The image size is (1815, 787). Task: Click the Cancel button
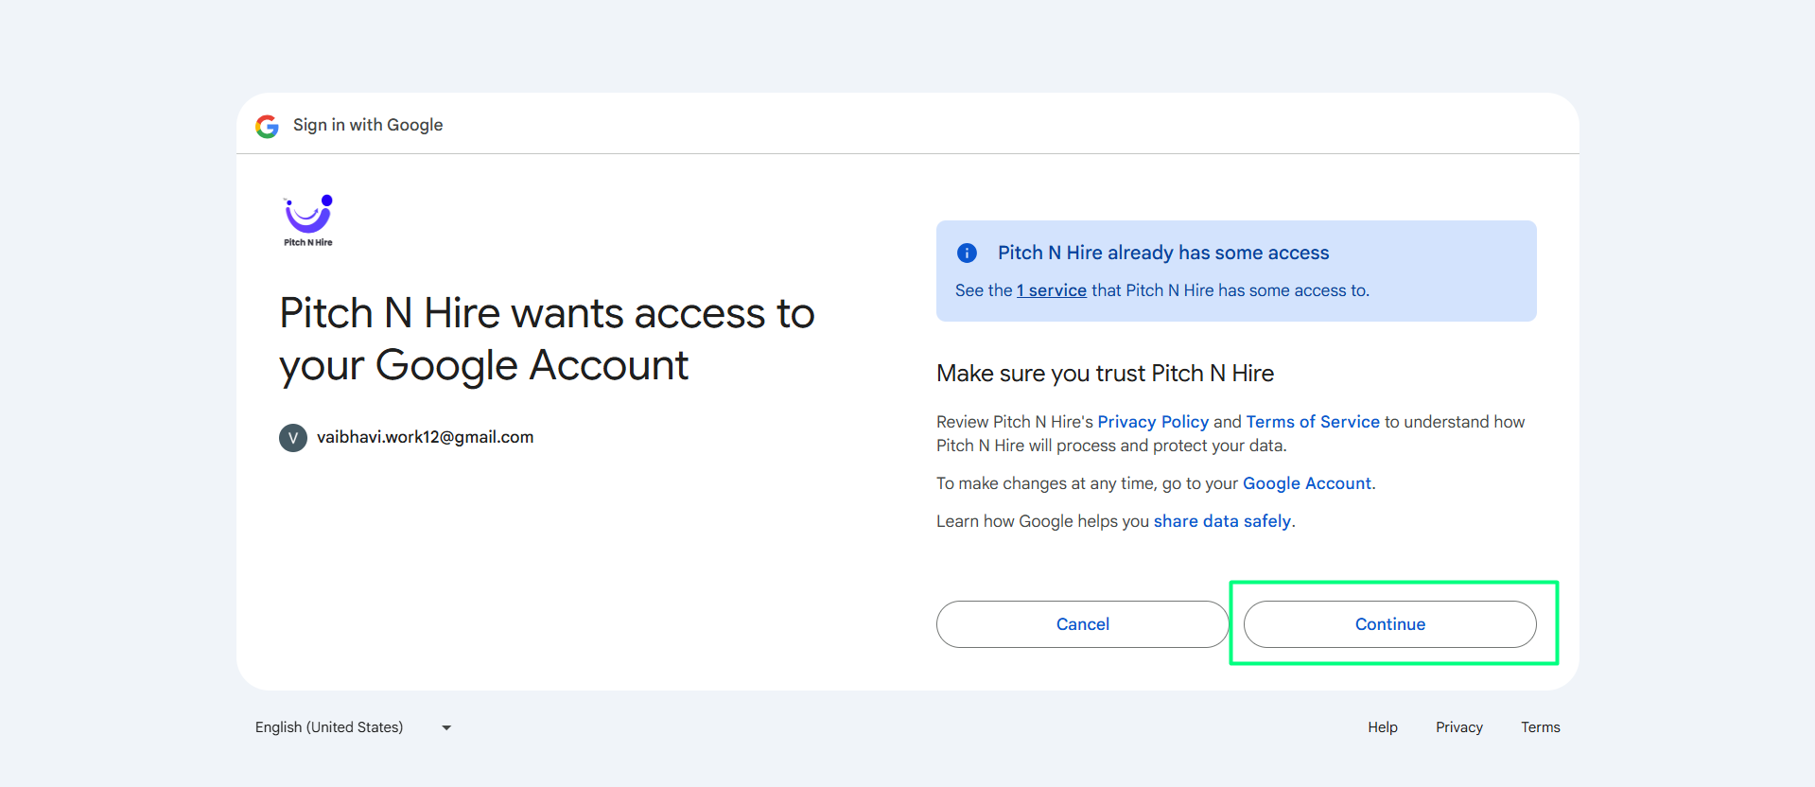click(x=1082, y=624)
